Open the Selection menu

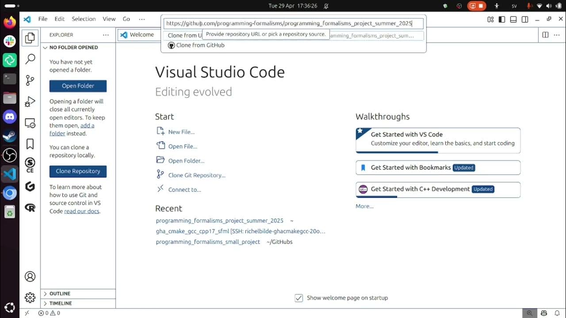[x=84, y=19]
